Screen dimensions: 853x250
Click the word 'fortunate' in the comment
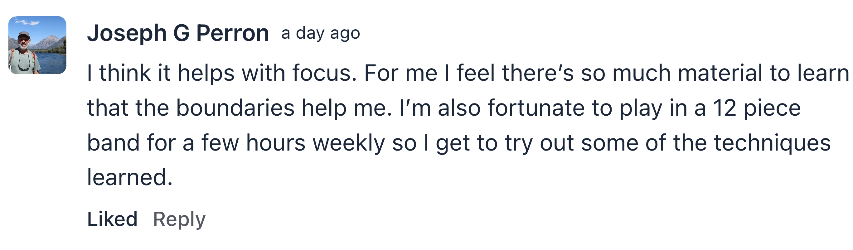(x=536, y=108)
